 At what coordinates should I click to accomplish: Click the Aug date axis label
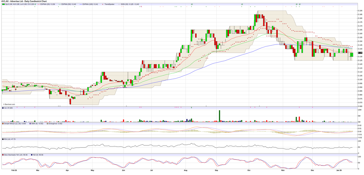coord(185,170)
